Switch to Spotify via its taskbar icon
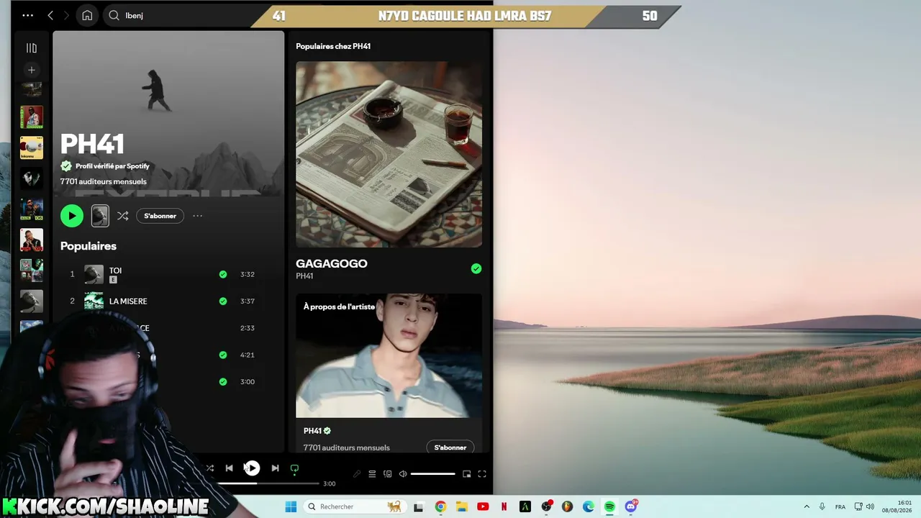Image resolution: width=921 pixels, height=518 pixels. click(x=609, y=506)
